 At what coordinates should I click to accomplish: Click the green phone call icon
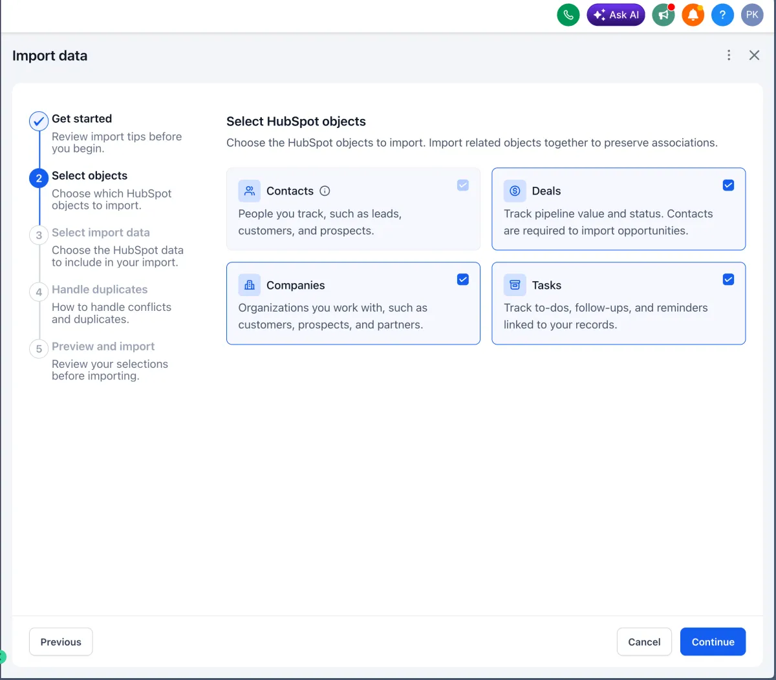[568, 15]
